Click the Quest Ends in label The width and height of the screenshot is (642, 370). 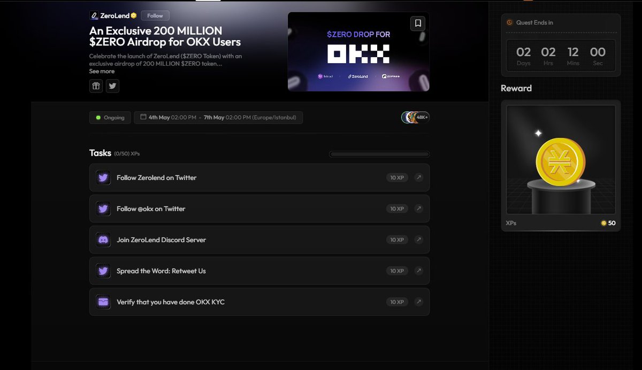click(534, 22)
